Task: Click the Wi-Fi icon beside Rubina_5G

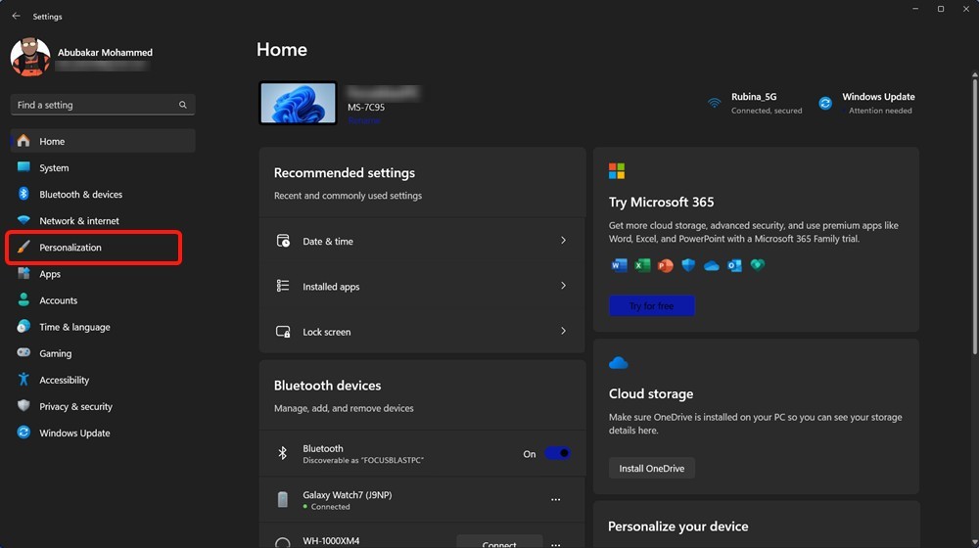Action: [x=715, y=103]
